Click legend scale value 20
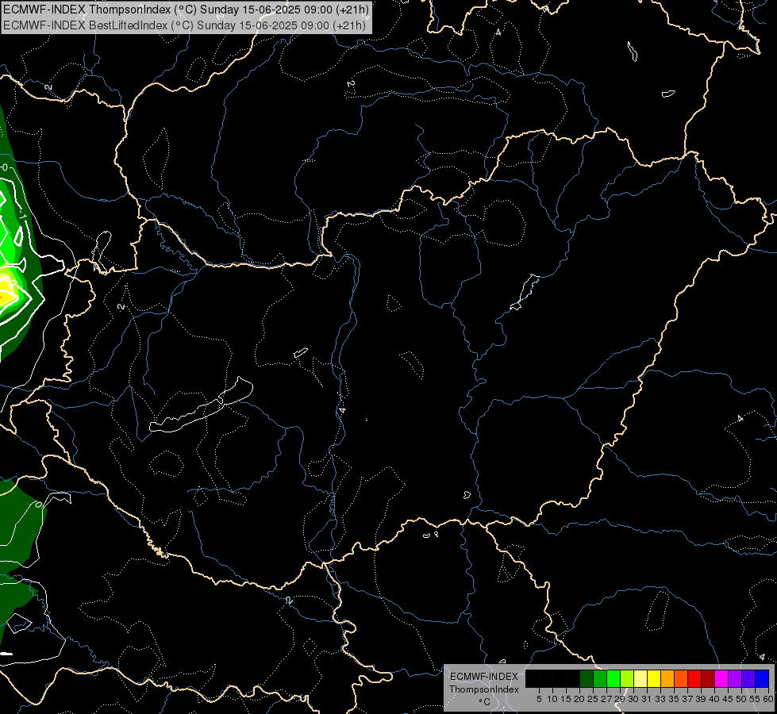The height and width of the screenshot is (714, 777). [579, 699]
